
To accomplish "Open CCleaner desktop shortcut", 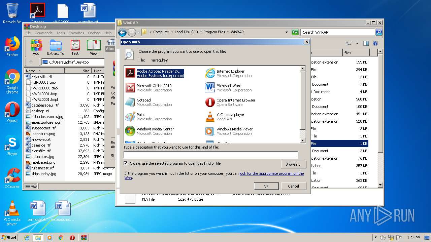I will point(12,178).
